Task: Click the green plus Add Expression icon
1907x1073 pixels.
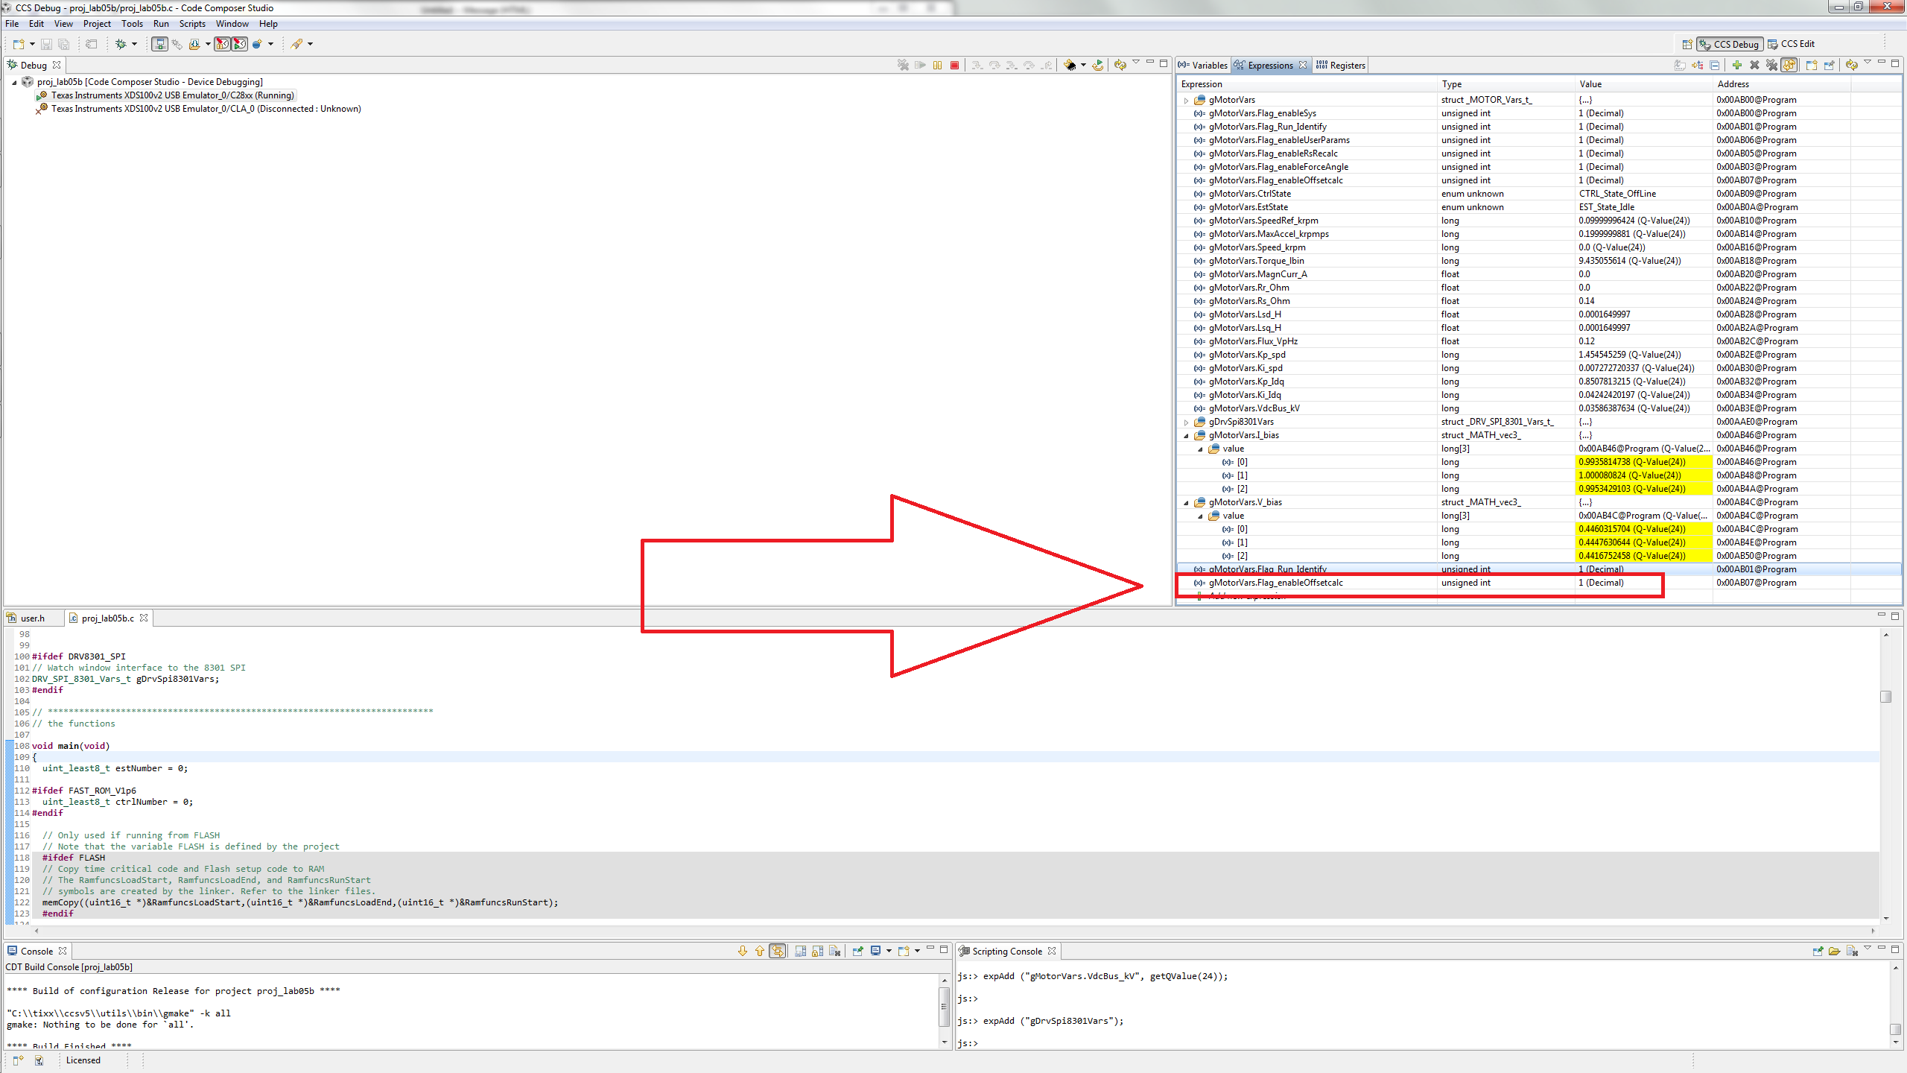Action: click(1736, 66)
